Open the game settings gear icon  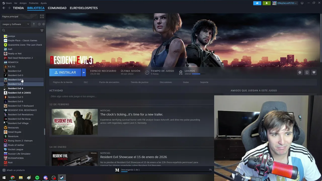[300, 72]
